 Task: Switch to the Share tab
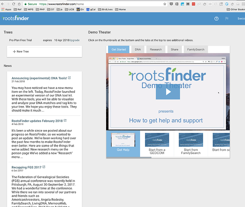[175, 49]
